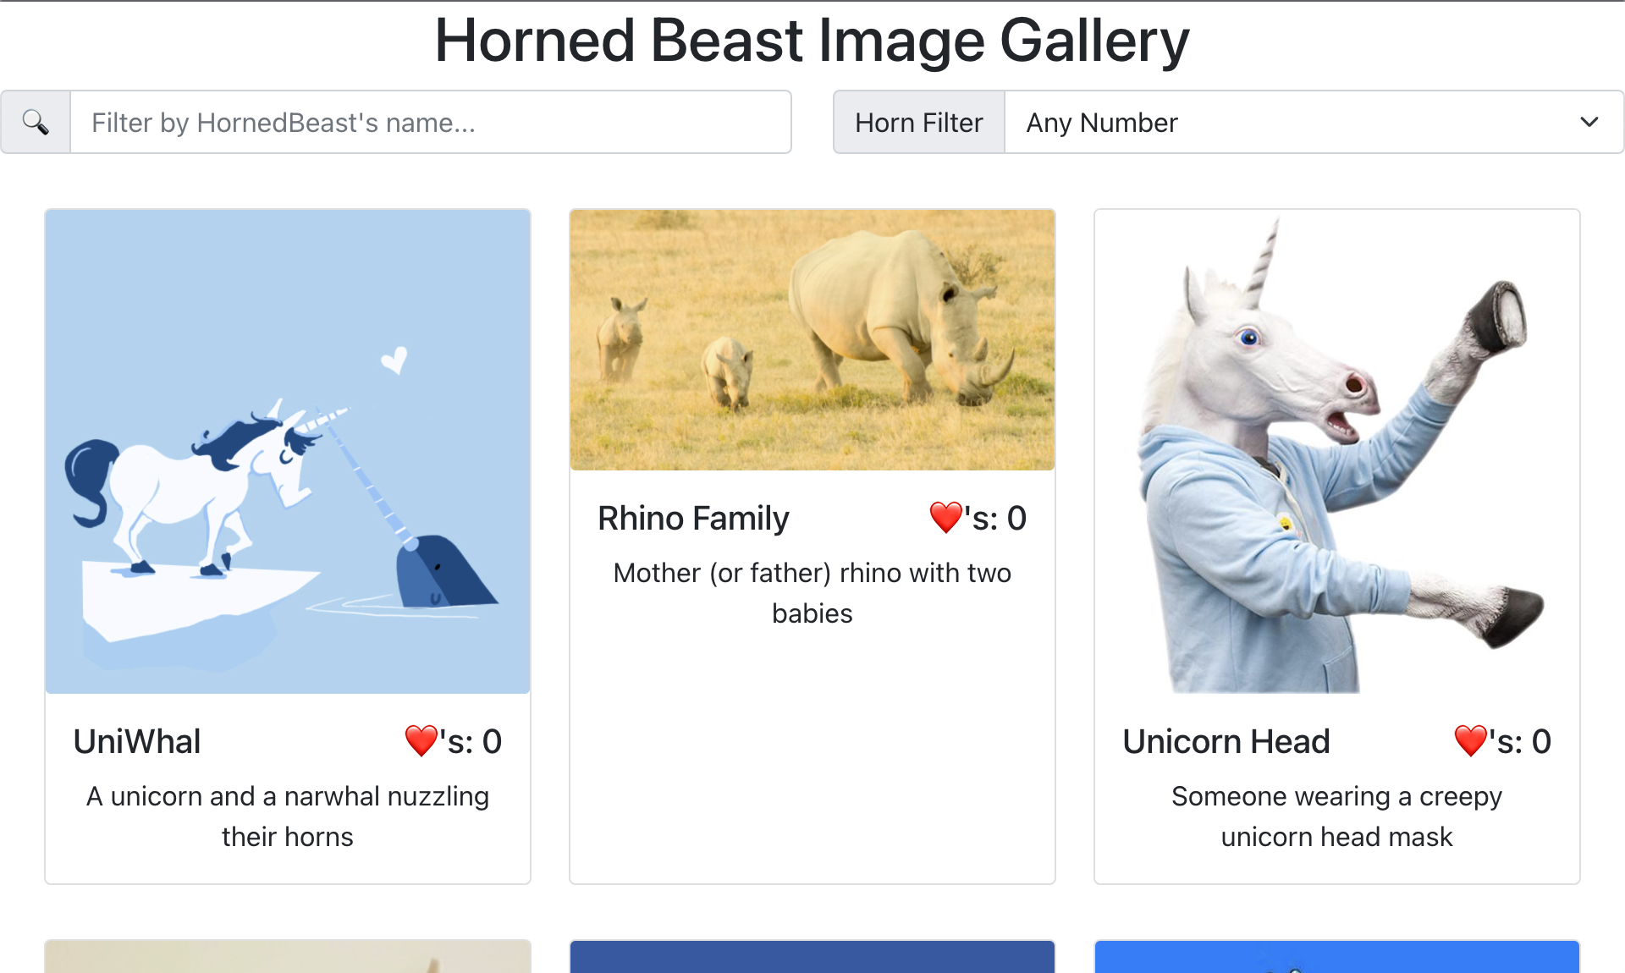Open the dark blue image card in the bottom row
The height and width of the screenshot is (973, 1625).
pyautogui.click(x=812, y=957)
